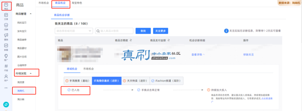The width and height of the screenshot is (302, 111).
Task: Select the 商品机会诊断 sub-tab
Action: (x=62, y=15)
